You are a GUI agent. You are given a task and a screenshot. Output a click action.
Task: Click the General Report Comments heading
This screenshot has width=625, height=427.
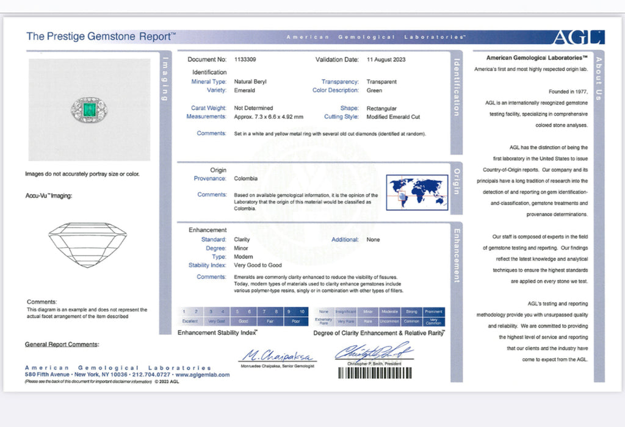[x=61, y=345]
